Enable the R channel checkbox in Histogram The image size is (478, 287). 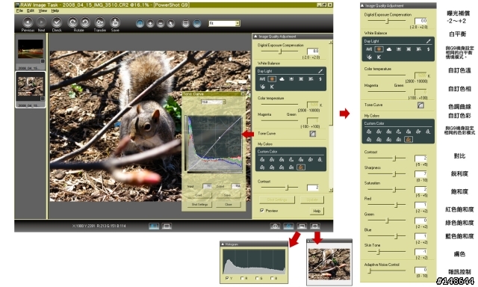242,278
